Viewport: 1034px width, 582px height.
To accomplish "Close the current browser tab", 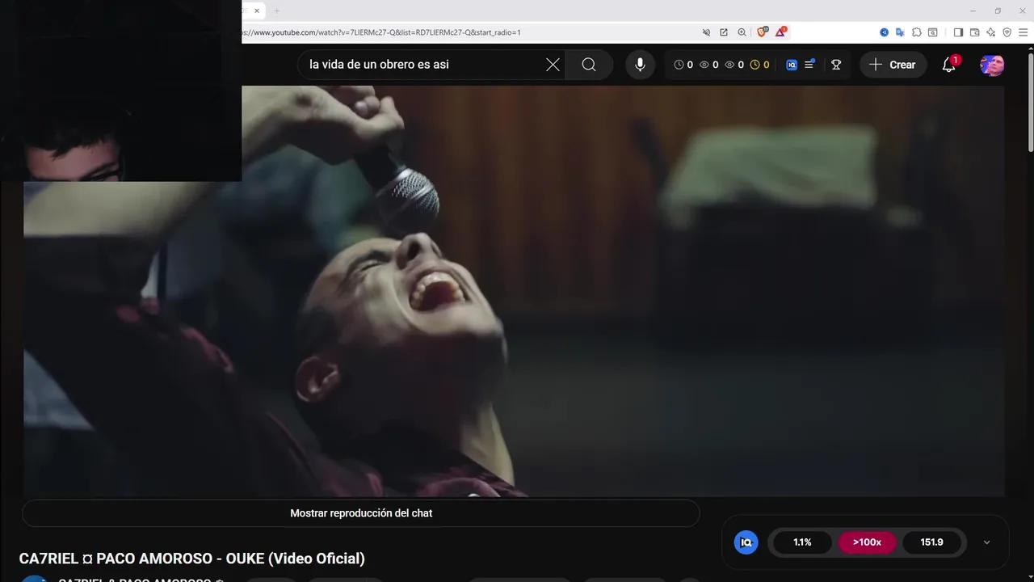I will click(x=257, y=11).
